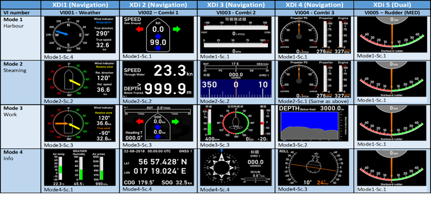
Task: Open the ROT heading tape thumbnail in Mode 2
Action: click(236, 79)
